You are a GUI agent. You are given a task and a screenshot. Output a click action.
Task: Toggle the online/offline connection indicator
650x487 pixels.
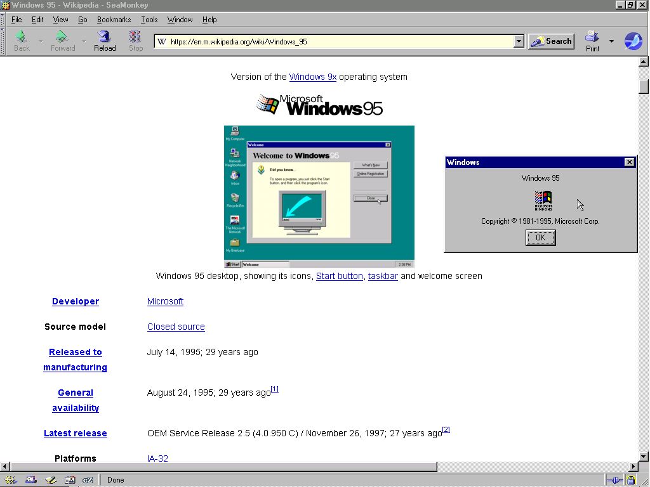(x=614, y=480)
